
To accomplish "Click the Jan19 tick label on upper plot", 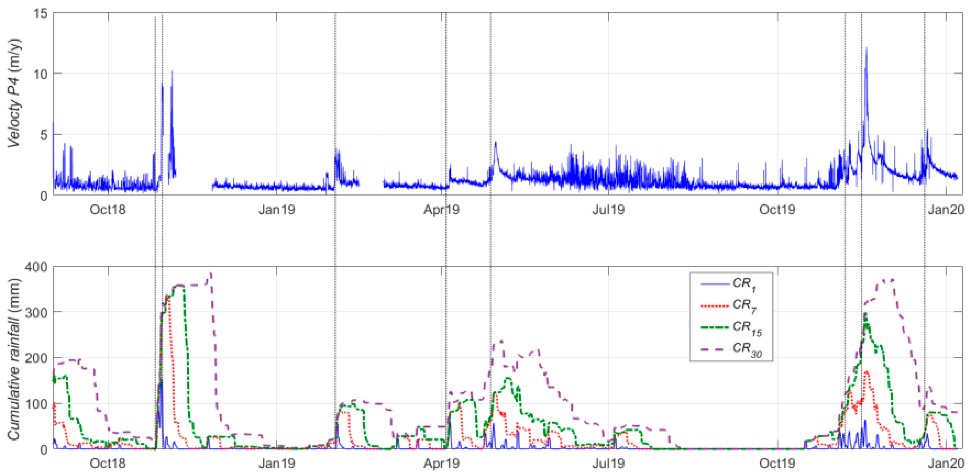I will 276,210.
